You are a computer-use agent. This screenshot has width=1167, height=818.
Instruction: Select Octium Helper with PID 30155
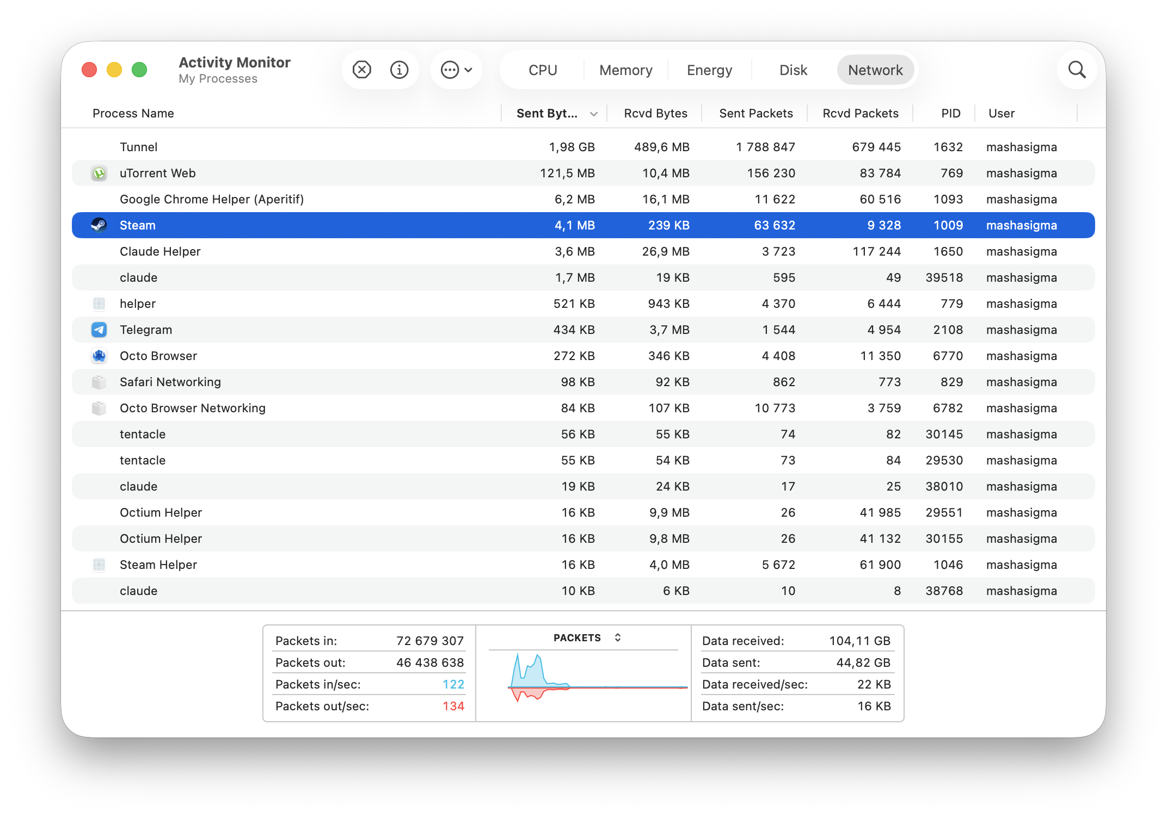point(583,538)
